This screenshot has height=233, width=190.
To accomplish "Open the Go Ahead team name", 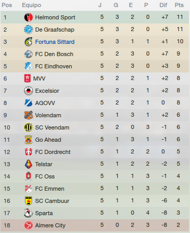I will pyautogui.click(x=48, y=140).
